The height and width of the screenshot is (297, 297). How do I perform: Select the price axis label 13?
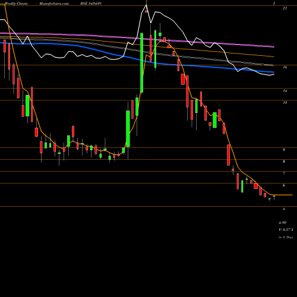tap(285, 103)
